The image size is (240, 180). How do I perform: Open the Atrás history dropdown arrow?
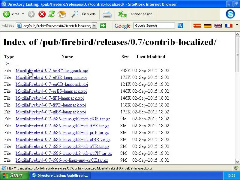[23, 14]
